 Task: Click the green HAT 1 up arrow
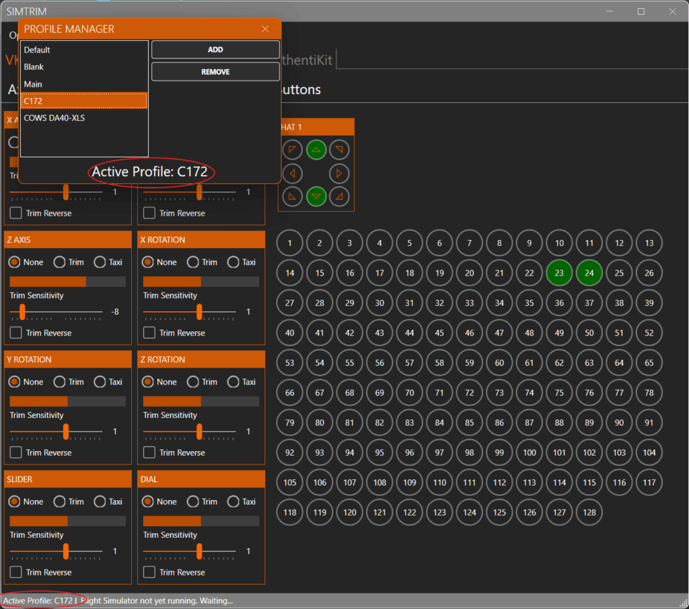click(316, 149)
